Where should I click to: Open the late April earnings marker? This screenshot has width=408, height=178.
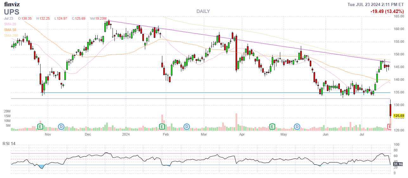click(x=272, y=127)
